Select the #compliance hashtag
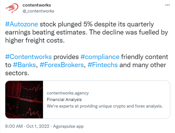The image size is (175, 133). (x=100, y=57)
